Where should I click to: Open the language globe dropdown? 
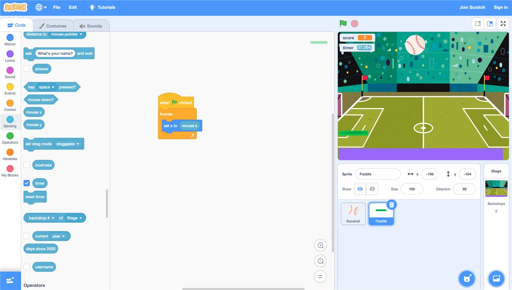(x=41, y=7)
